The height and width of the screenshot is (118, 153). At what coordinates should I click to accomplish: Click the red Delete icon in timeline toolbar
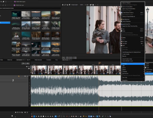pyautogui.click(x=67, y=116)
